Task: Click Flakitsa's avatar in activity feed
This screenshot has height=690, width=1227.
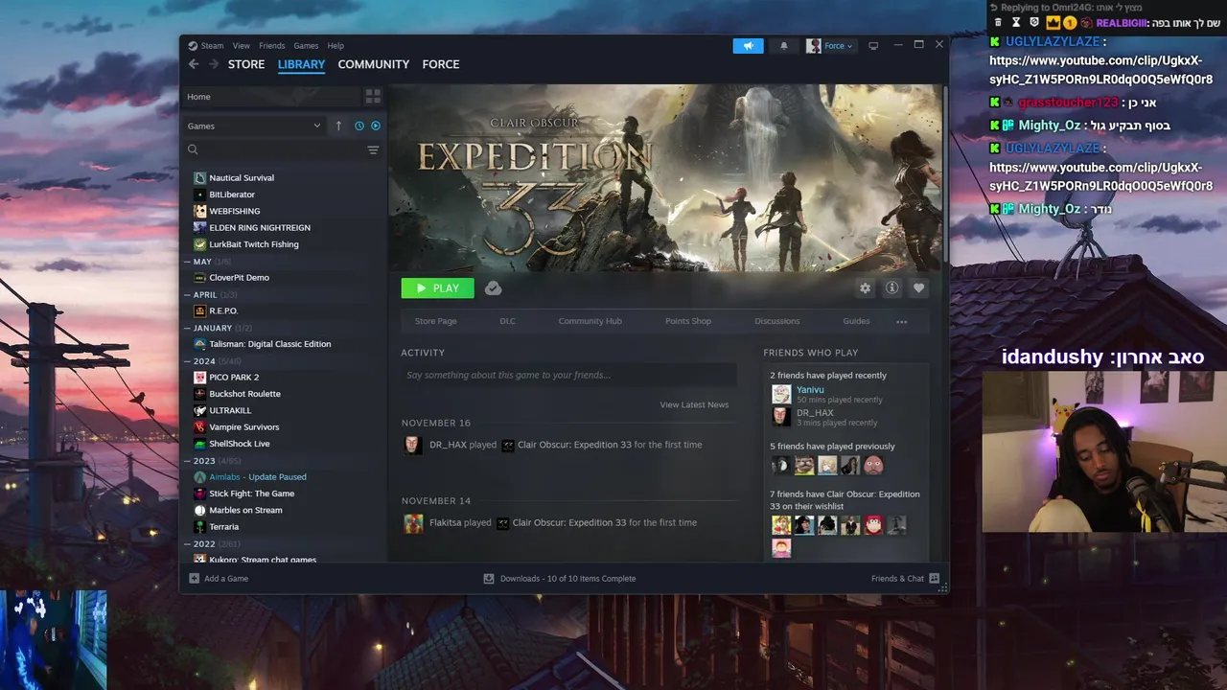Action: click(x=413, y=523)
